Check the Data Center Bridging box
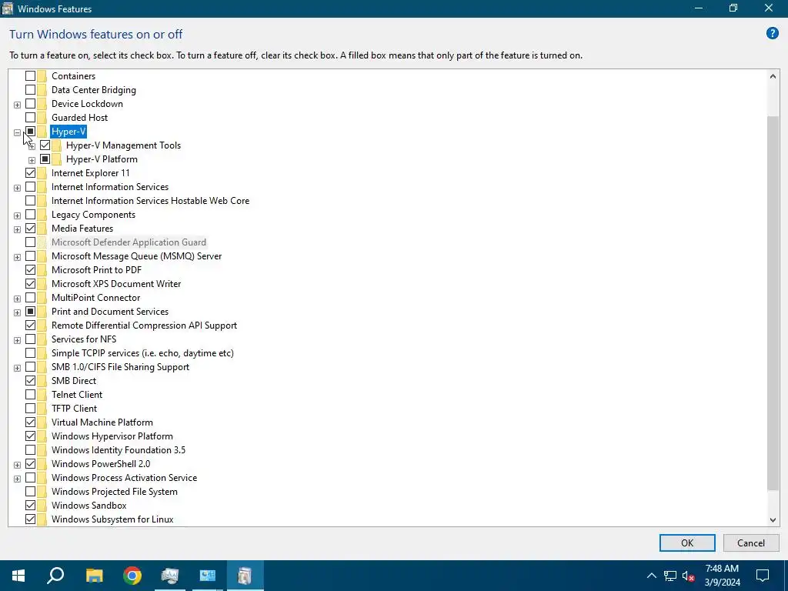Image resolution: width=788 pixels, height=591 pixels. pos(30,90)
